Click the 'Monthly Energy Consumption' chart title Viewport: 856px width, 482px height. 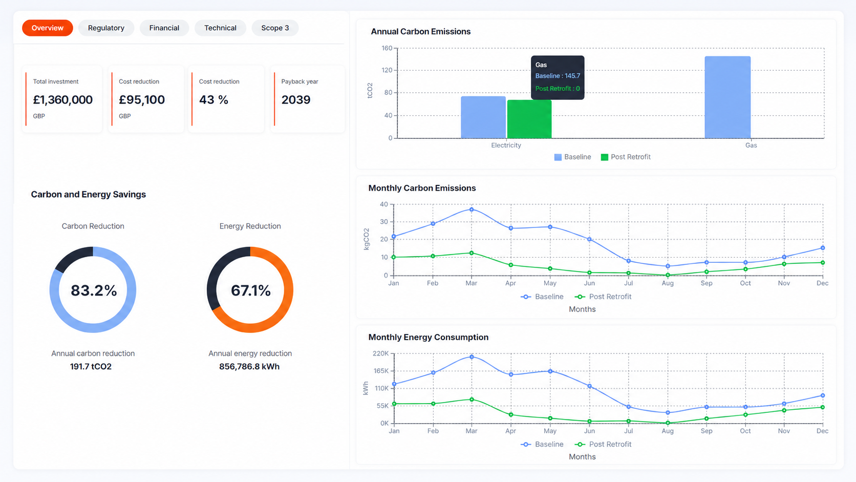point(428,337)
